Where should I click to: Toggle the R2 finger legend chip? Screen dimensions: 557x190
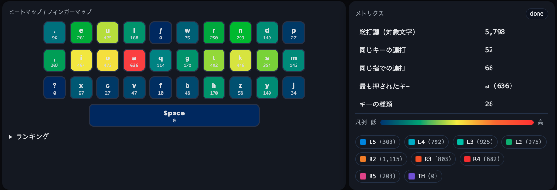tap(381, 159)
